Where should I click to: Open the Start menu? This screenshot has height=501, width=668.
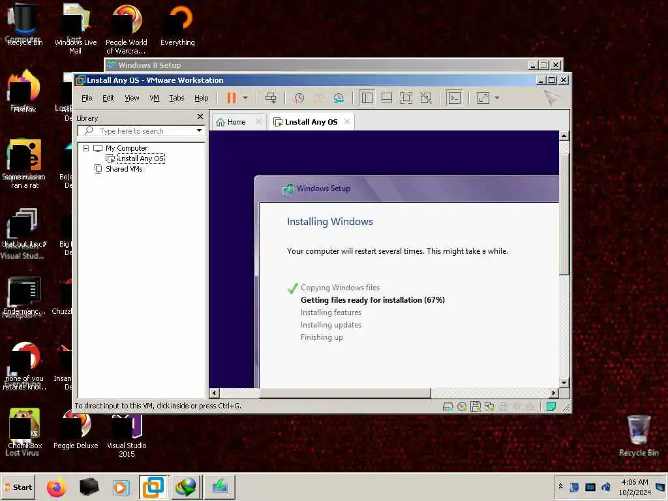18,487
